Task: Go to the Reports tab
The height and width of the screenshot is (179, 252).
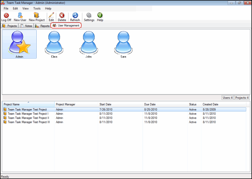Action: pos(43,26)
